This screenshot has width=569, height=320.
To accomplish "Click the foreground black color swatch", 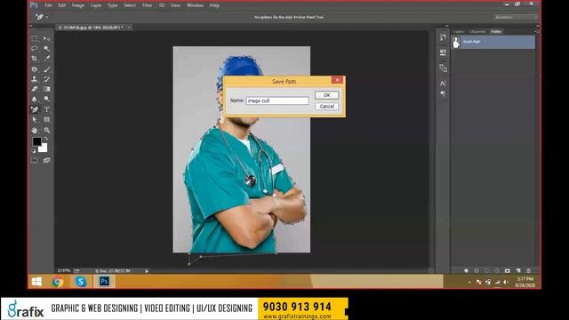I will (36, 141).
